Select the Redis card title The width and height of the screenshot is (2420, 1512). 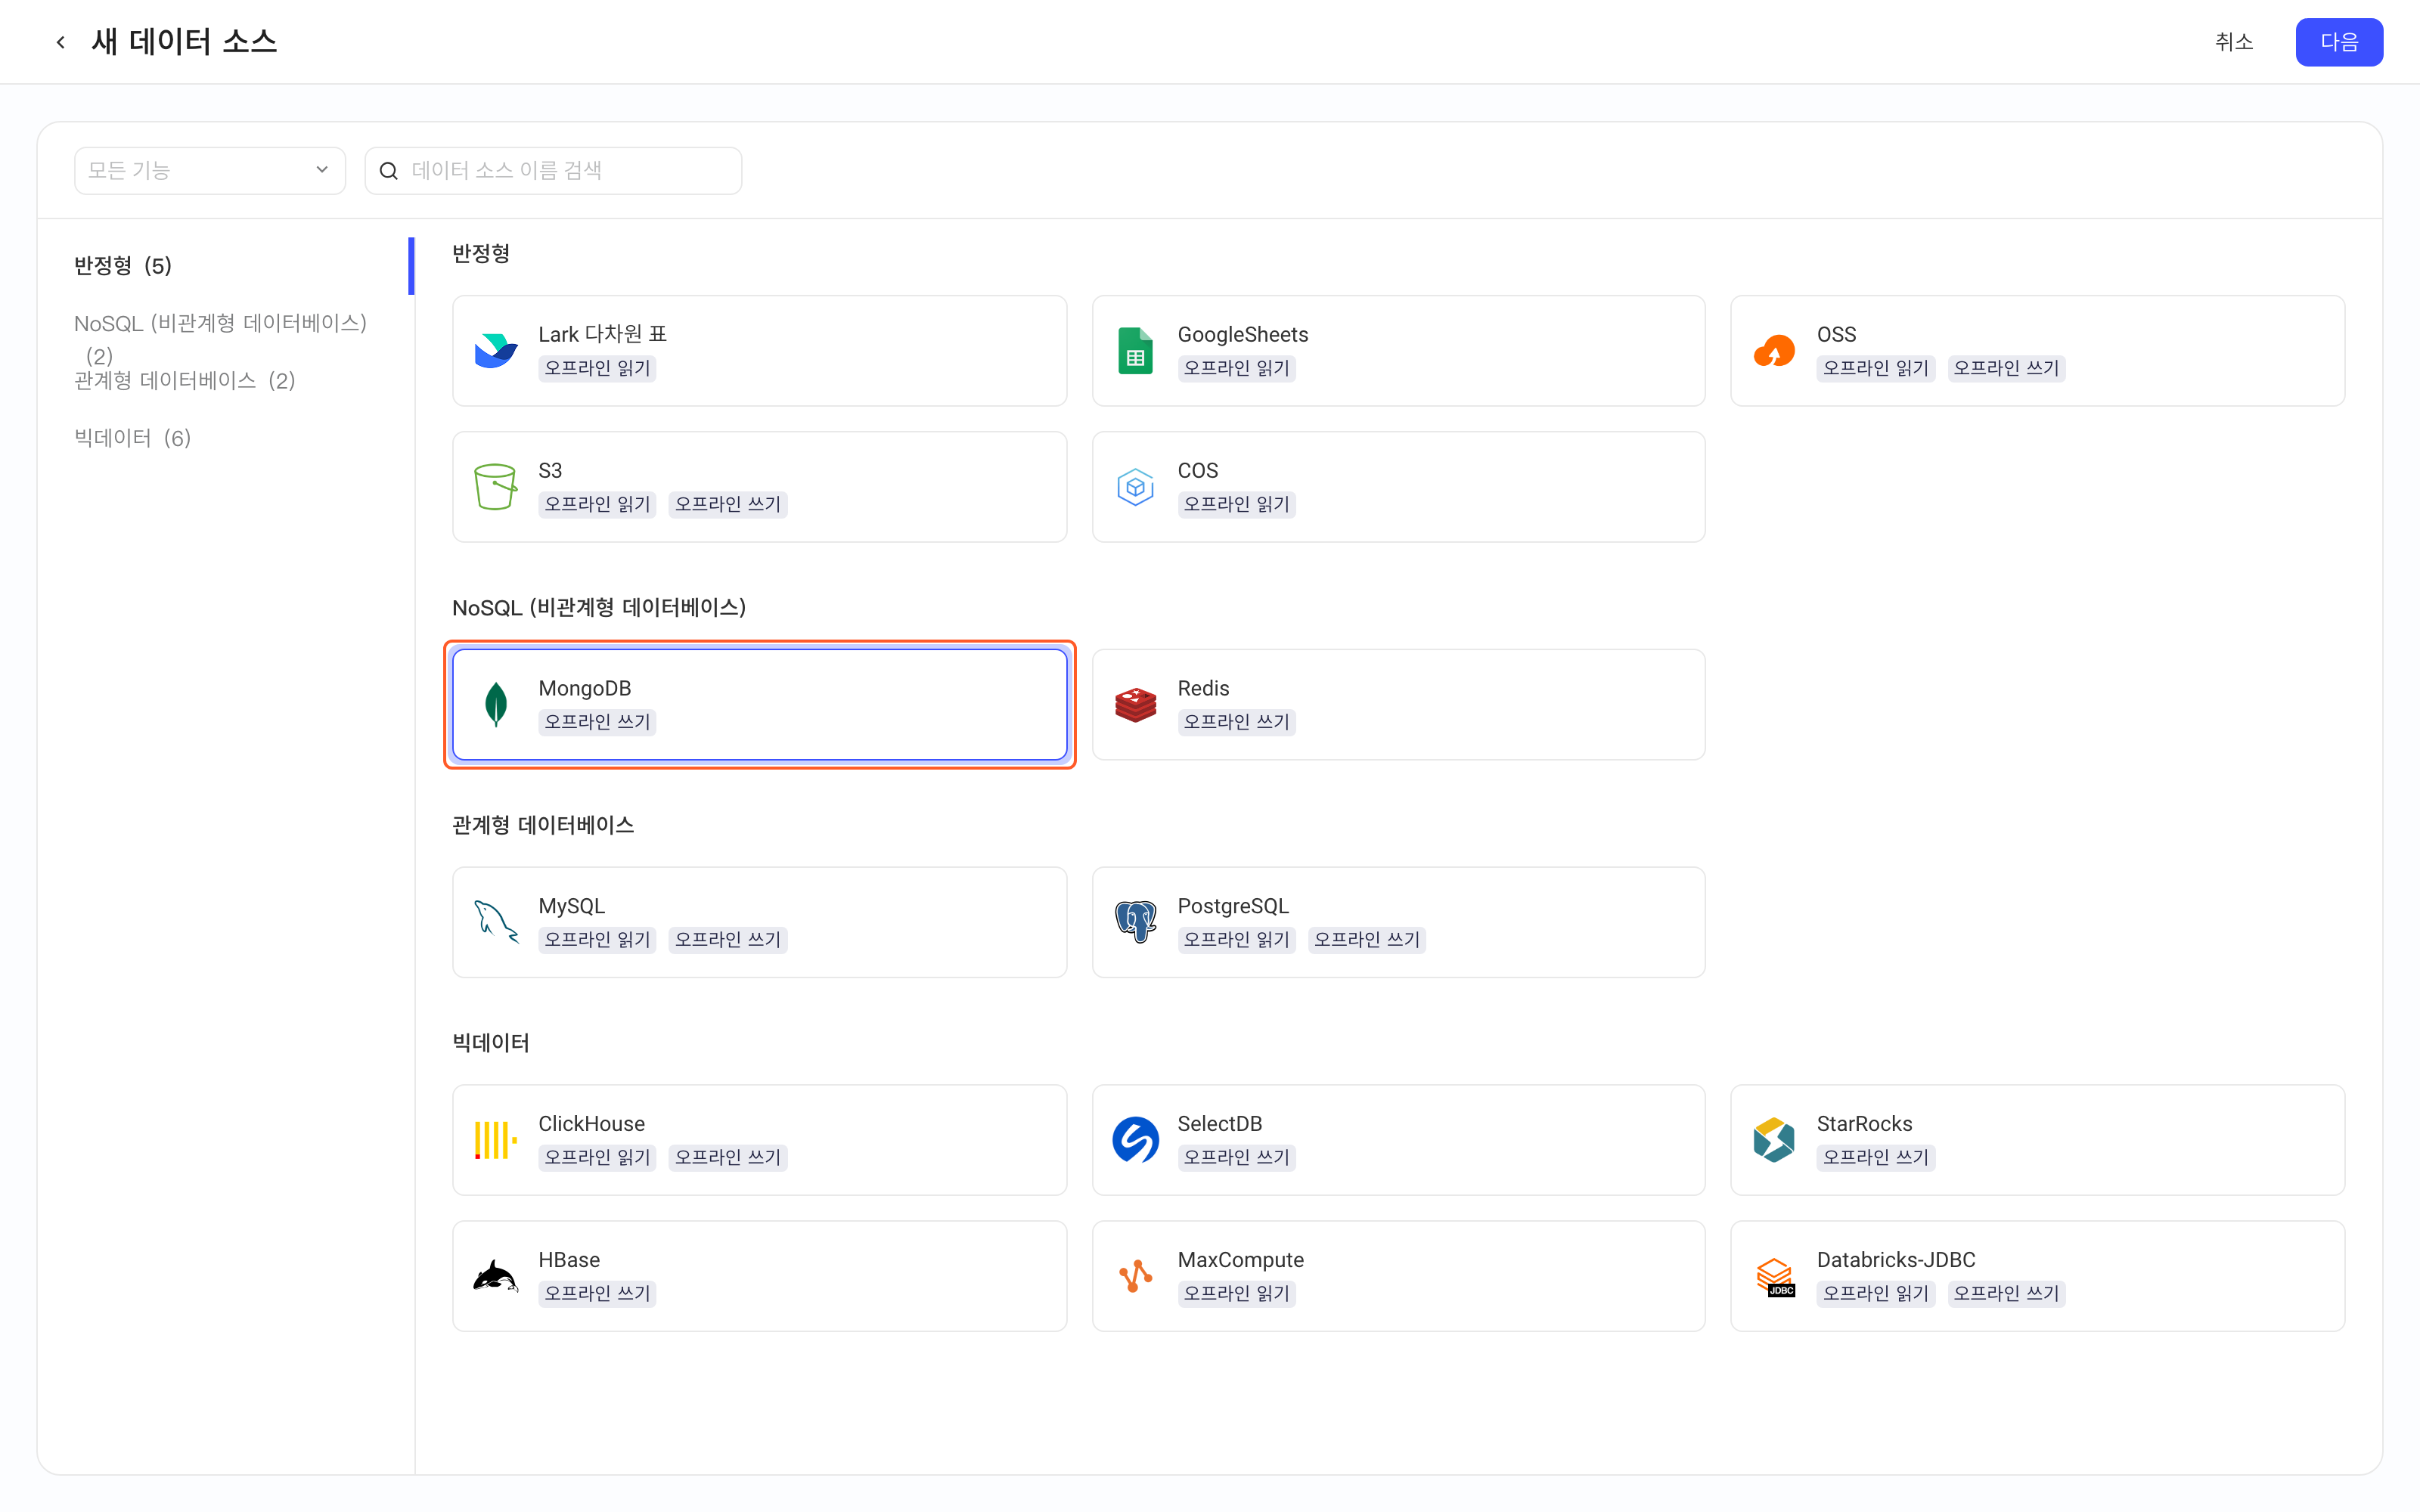(x=1203, y=688)
